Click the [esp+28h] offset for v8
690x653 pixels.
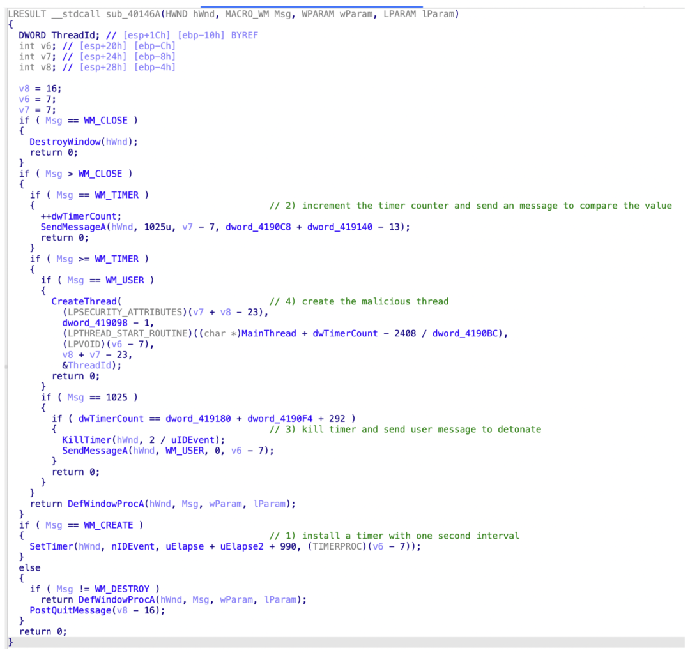(103, 67)
